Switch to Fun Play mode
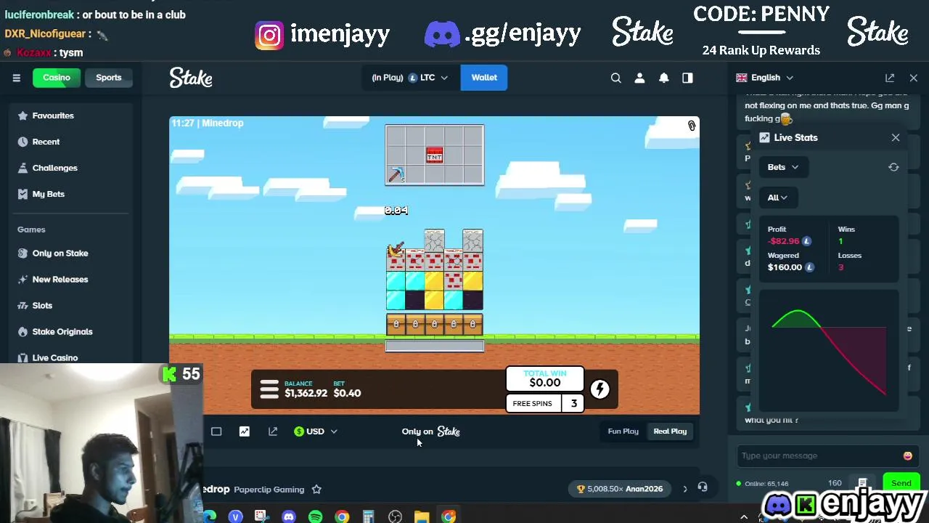Image resolution: width=929 pixels, height=523 pixels. 623,431
